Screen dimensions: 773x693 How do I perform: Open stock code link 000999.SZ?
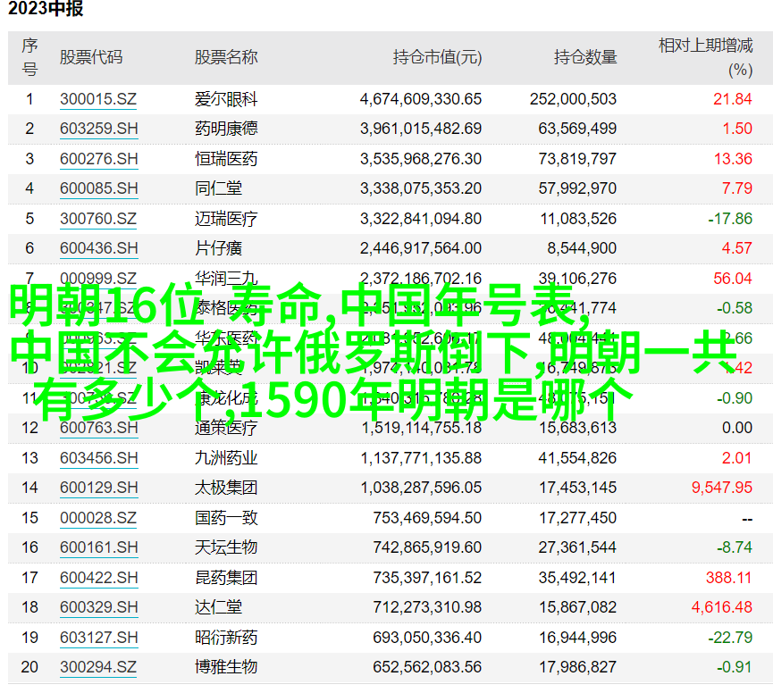click(98, 279)
